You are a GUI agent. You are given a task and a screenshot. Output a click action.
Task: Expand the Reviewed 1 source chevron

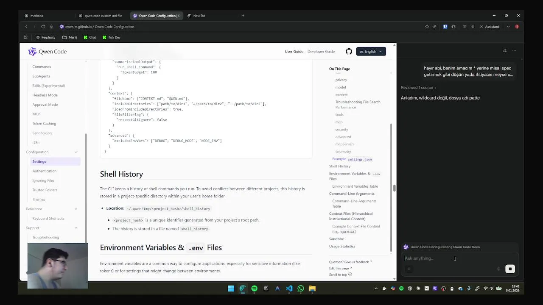pos(435,88)
